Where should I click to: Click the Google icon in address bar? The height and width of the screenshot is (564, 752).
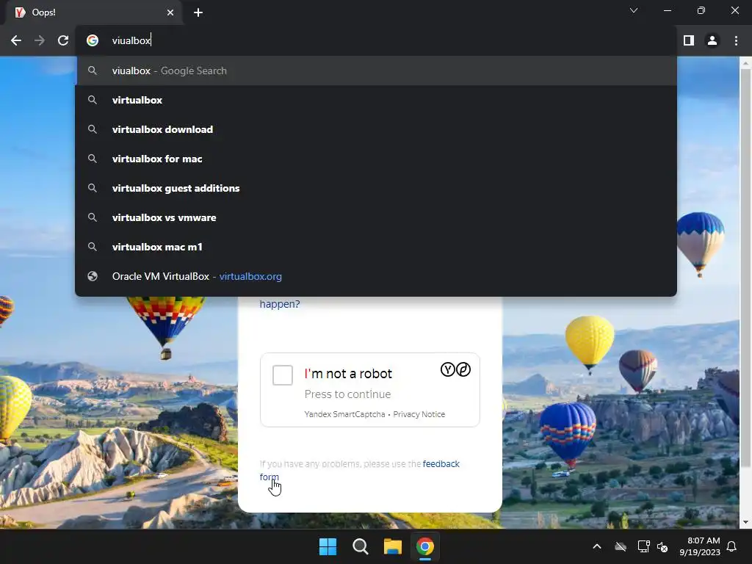(x=93, y=41)
